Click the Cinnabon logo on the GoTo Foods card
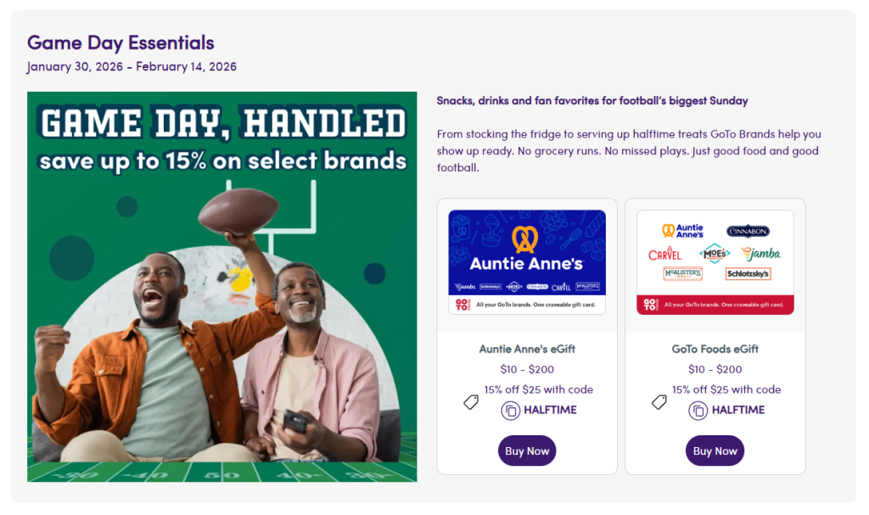The width and height of the screenshot is (869, 515). click(748, 232)
